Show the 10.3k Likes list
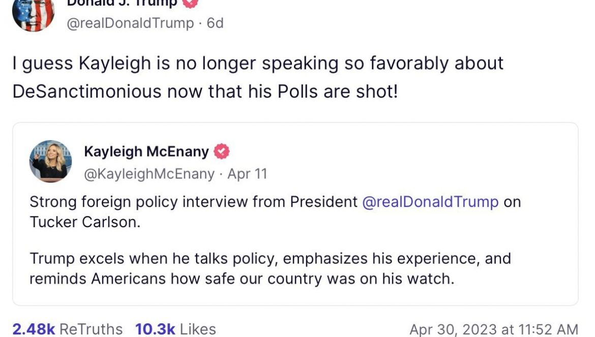The height and width of the screenshot is (337, 595). (x=175, y=329)
